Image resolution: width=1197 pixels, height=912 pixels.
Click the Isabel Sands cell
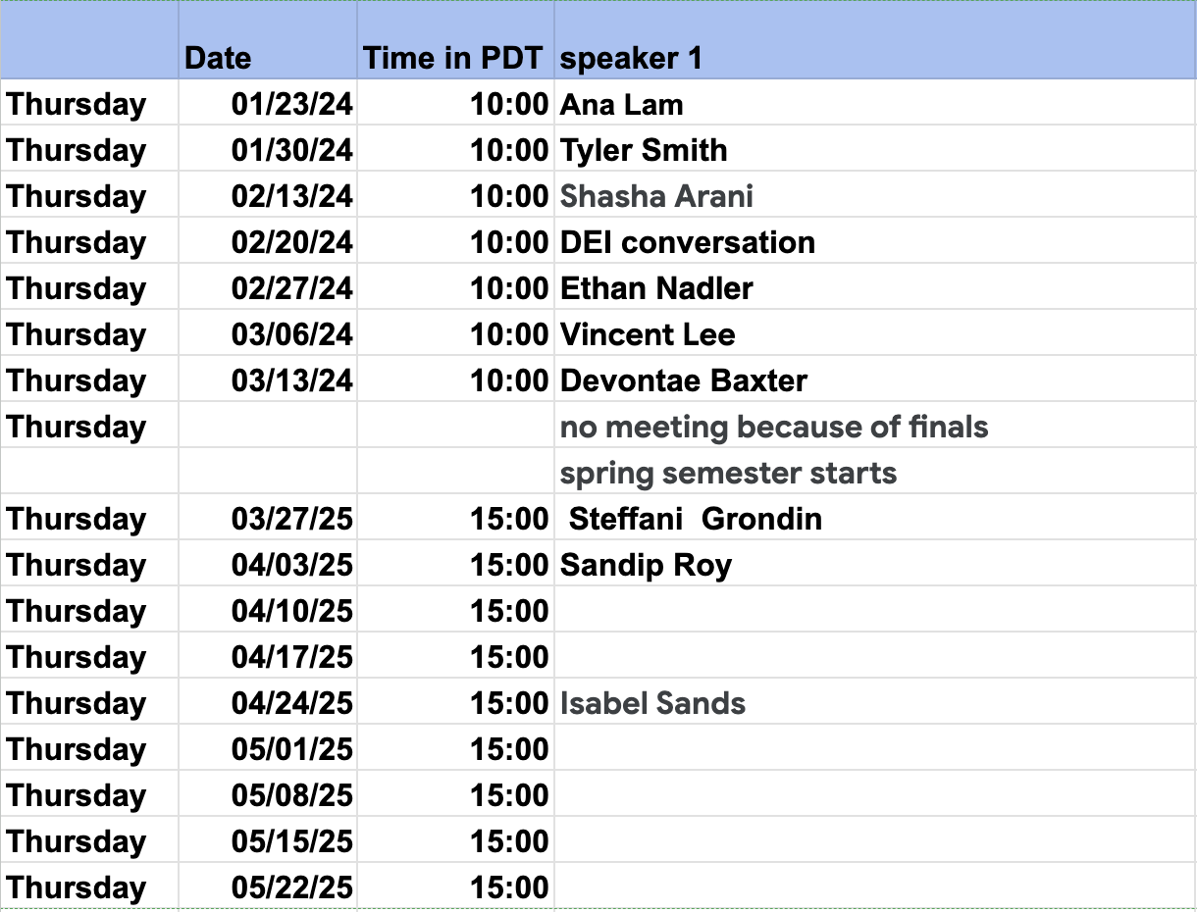click(x=652, y=703)
